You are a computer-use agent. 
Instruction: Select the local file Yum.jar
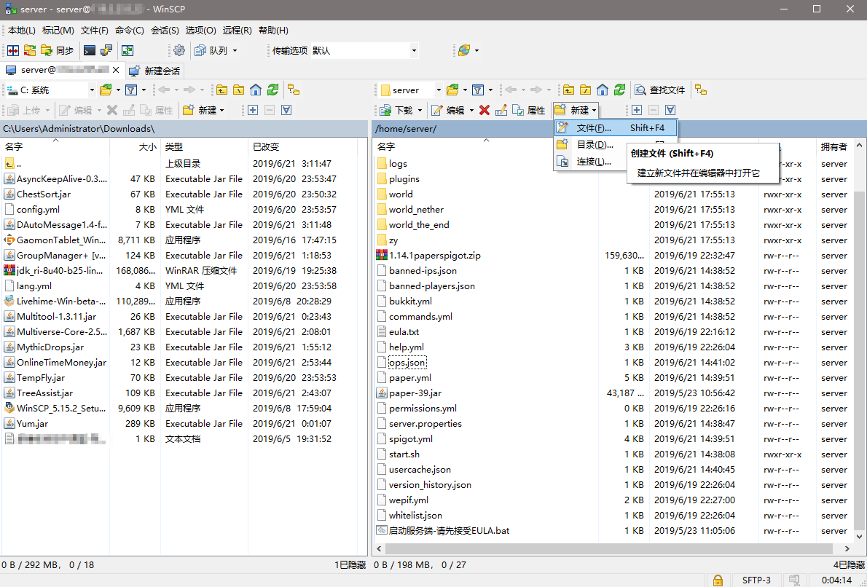click(33, 423)
